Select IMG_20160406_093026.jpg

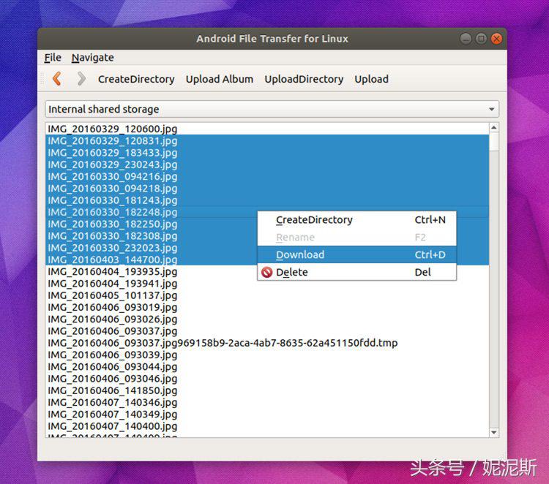(x=267, y=319)
